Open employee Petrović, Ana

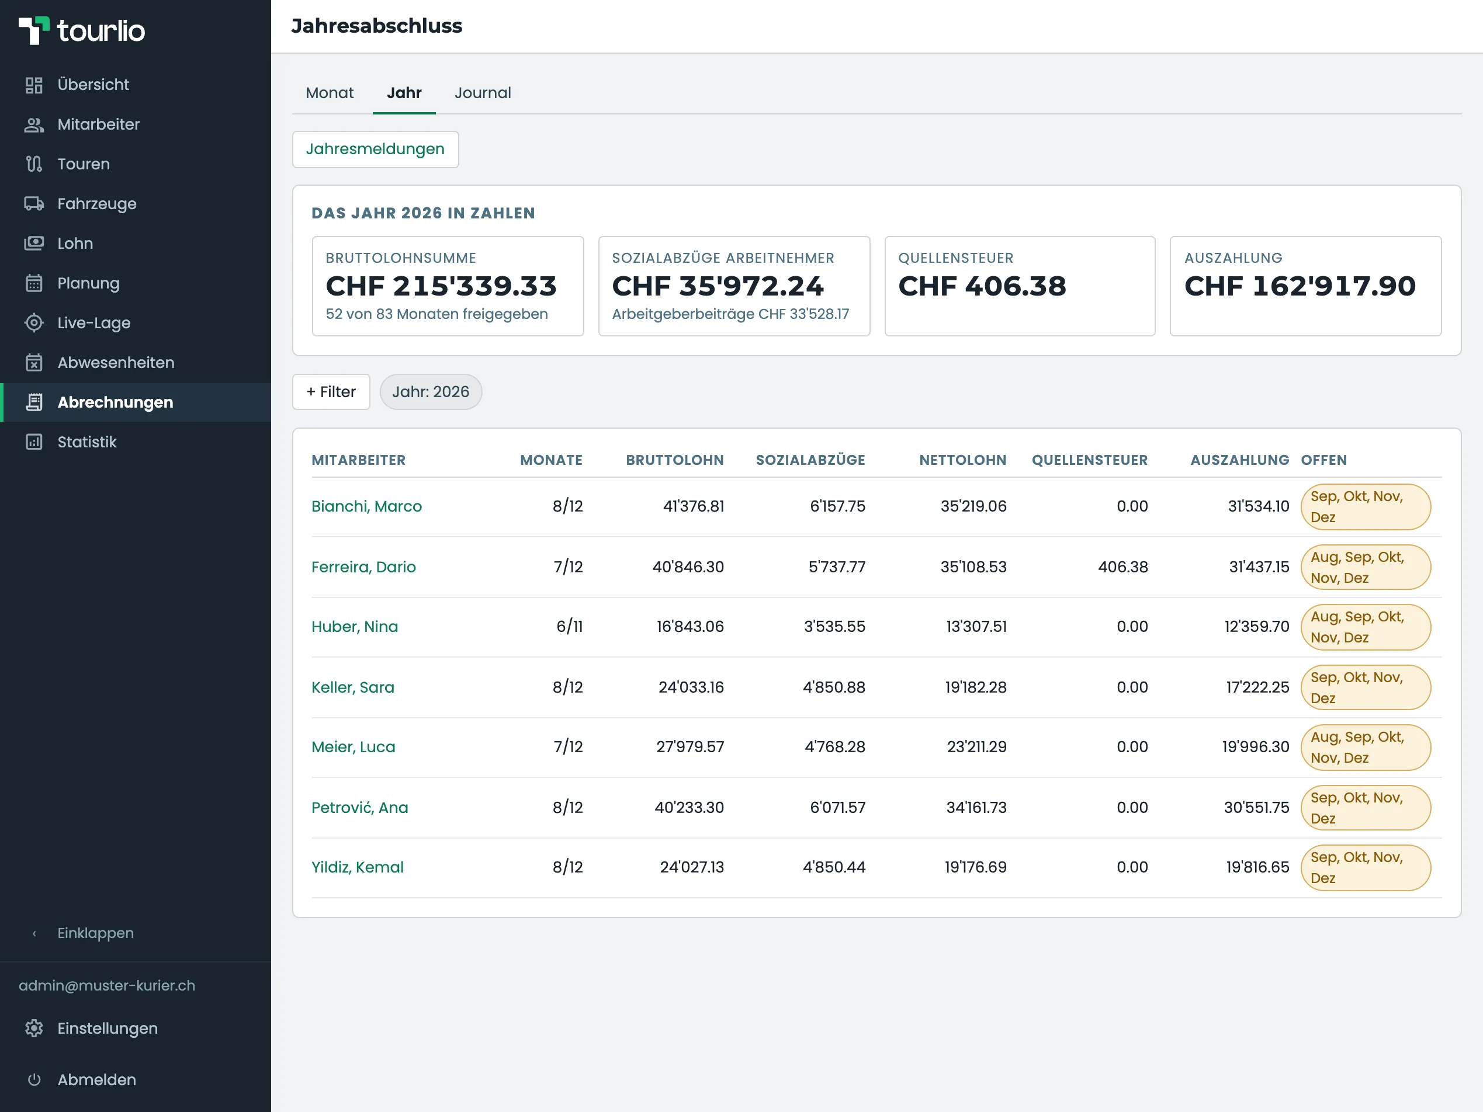pos(360,808)
